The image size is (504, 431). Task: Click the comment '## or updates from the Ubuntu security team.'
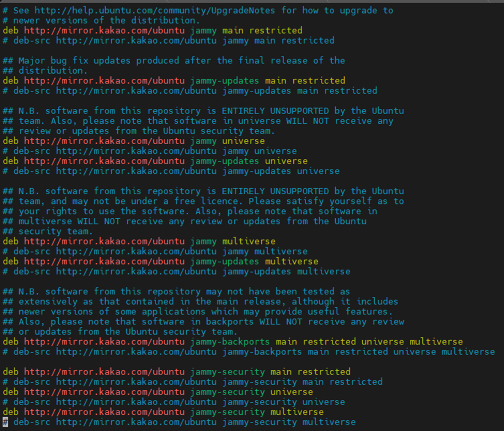tap(120, 331)
